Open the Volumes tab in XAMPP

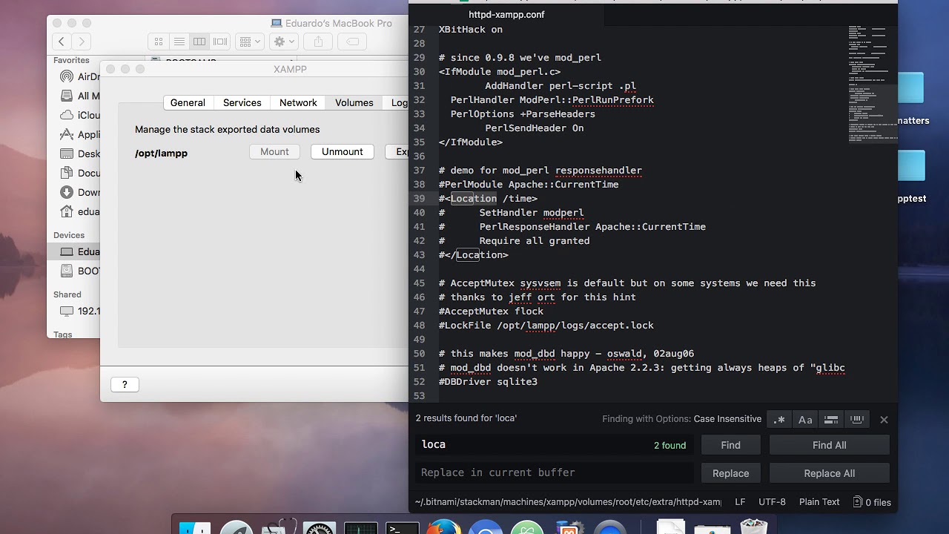point(354,103)
